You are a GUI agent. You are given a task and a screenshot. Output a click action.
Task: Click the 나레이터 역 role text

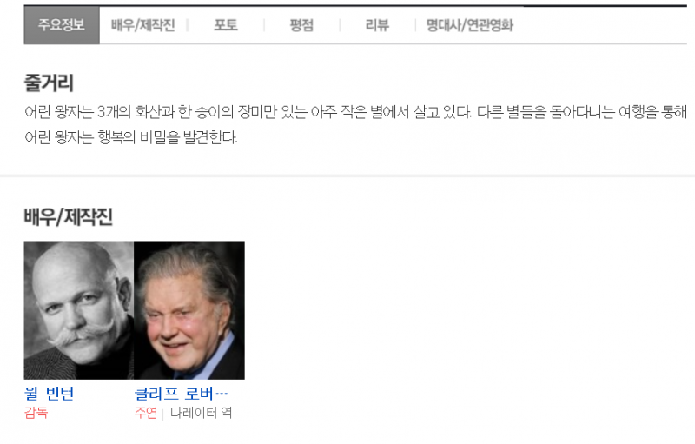(x=202, y=413)
